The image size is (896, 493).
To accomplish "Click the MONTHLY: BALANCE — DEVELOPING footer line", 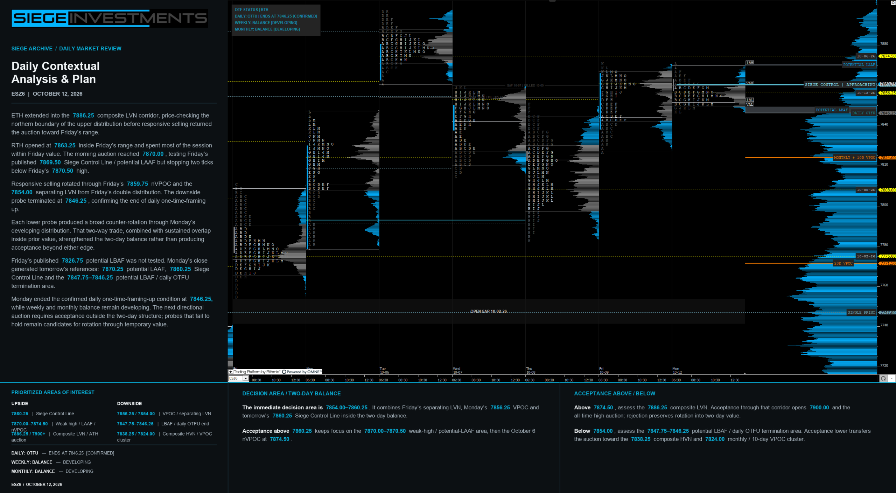I will [x=52, y=471].
